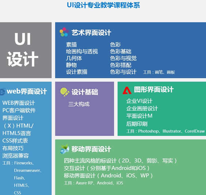The width and height of the screenshot is (206, 195).
Task: Select the gray UI设计 tile
Action: click(26, 50)
